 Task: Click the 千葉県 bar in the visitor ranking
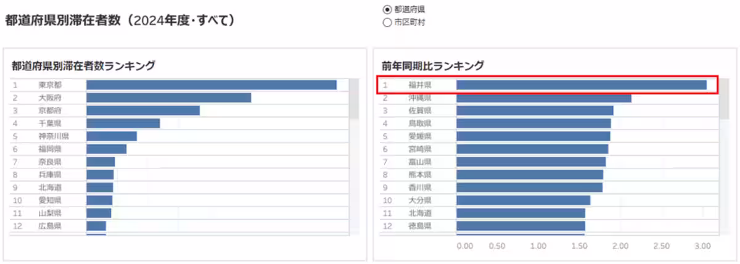pyautogui.click(x=123, y=123)
